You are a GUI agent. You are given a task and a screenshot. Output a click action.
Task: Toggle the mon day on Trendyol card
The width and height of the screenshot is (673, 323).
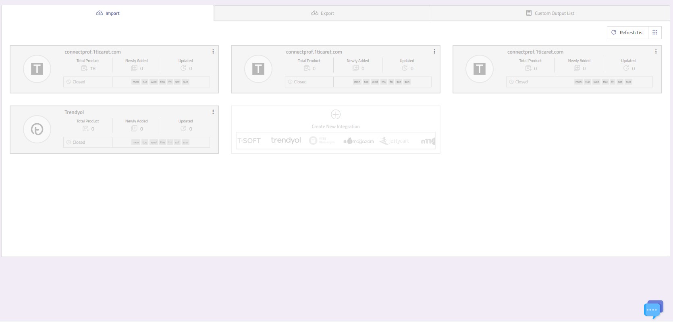click(136, 142)
